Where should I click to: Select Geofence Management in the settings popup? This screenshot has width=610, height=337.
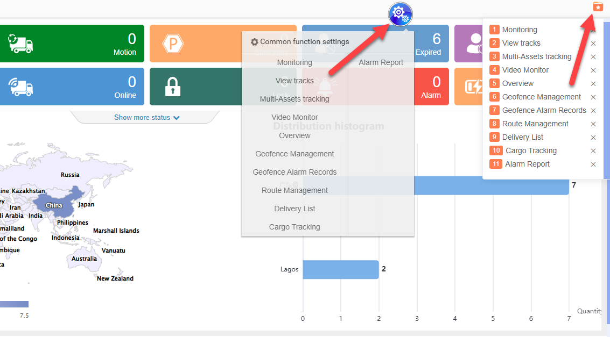tap(295, 154)
